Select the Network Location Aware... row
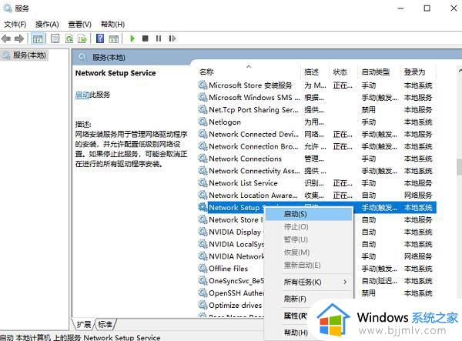462x341 pixels. 316,196
